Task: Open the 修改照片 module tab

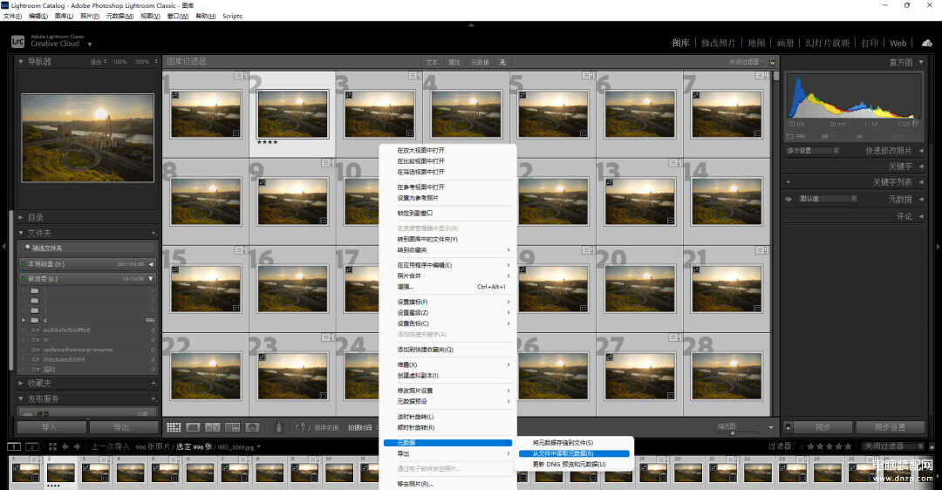Action: (719, 43)
